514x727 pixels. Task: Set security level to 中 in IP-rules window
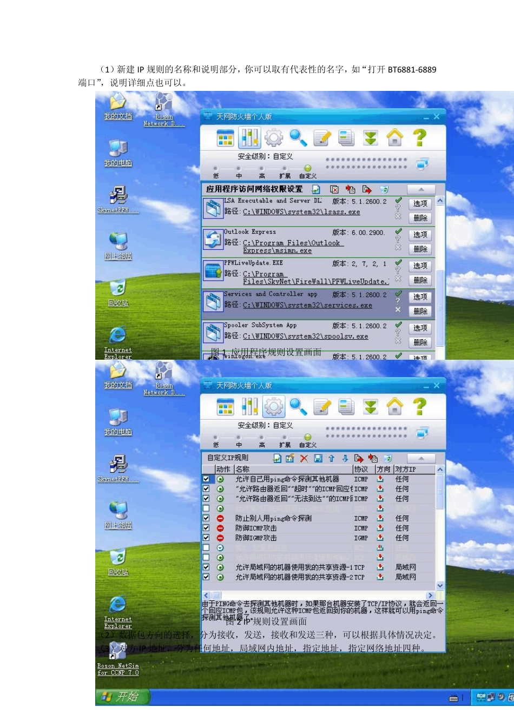(x=239, y=438)
